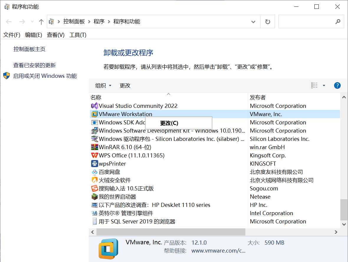348x262 pixels.
Task: Expand the address bar history dropdown
Action: [x=253, y=22]
